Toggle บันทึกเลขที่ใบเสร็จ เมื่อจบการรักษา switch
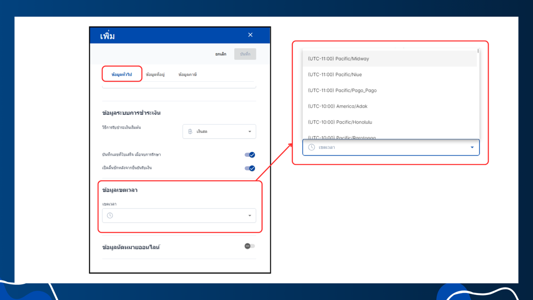The height and width of the screenshot is (300, 533). [x=250, y=155]
